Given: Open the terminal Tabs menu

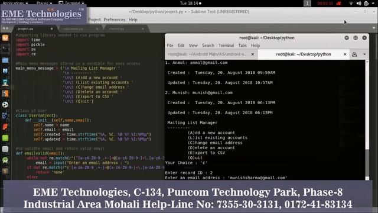Looking at the screenshot, I should (242, 46).
